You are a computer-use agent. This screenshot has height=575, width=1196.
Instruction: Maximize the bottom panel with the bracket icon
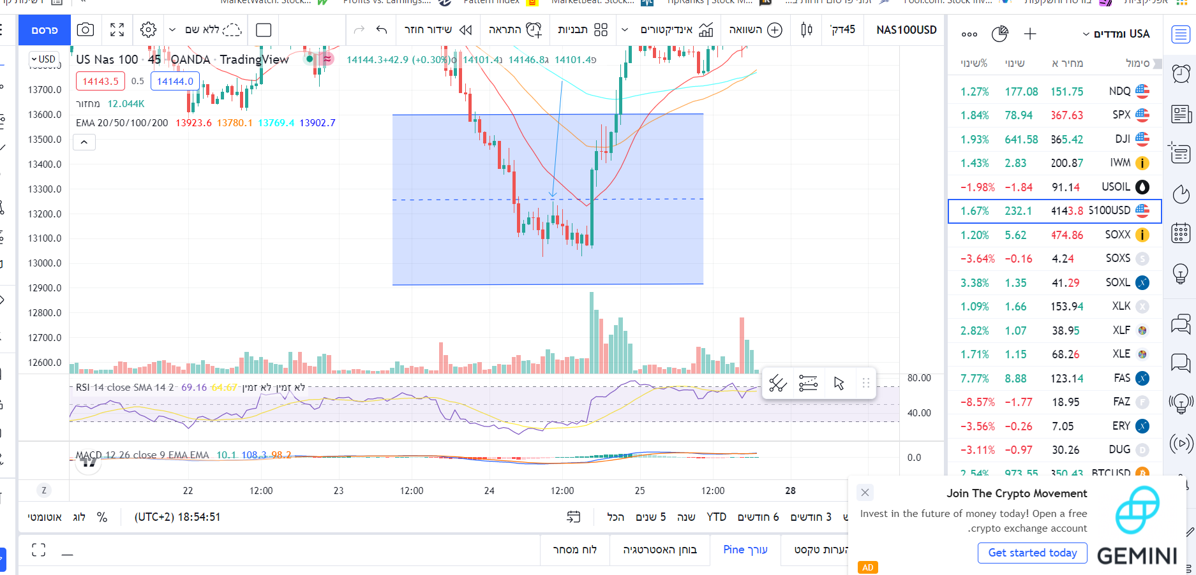point(39,550)
